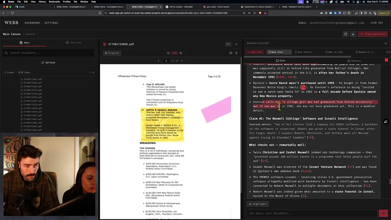The image size is (391, 220).
Task: Click the Close Assistant button
Action: coord(373,34)
